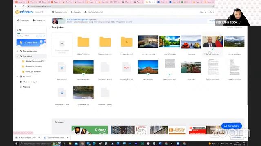Open Корзина trash in the sidebar
The height and width of the screenshot is (146, 261).
[x=25, y=87]
